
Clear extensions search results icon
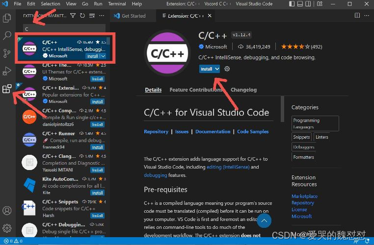click(x=92, y=16)
